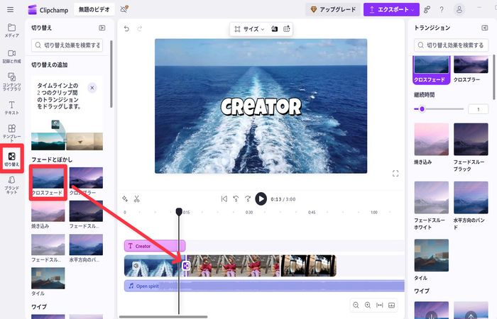497x319 pixels.
Task: Click the fit timeline to screen icon
Action: coord(379,305)
